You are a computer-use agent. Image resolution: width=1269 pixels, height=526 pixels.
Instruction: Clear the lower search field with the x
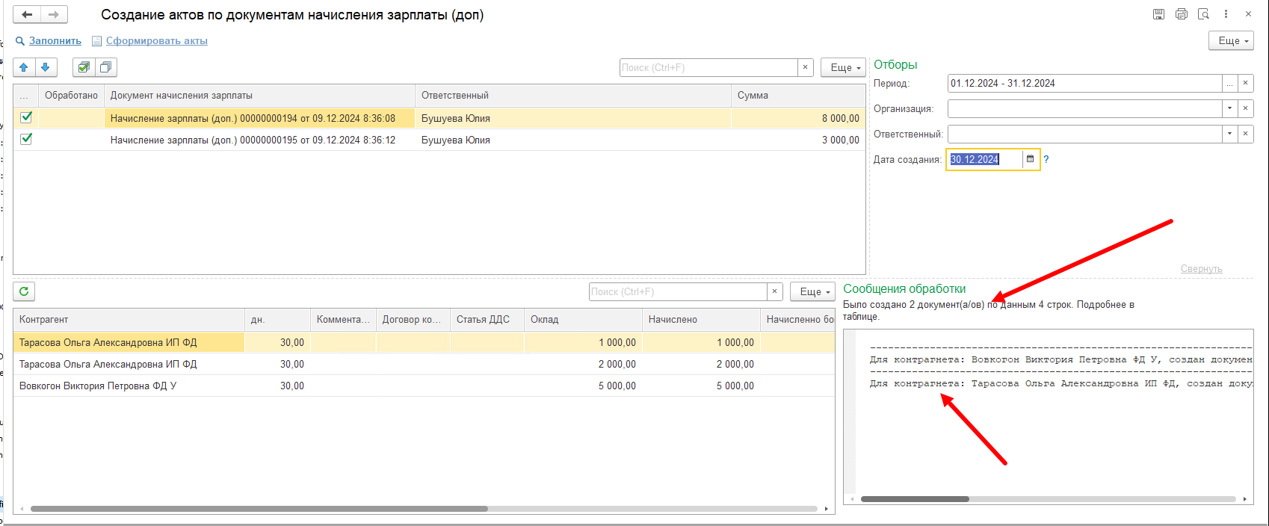(774, 291)
